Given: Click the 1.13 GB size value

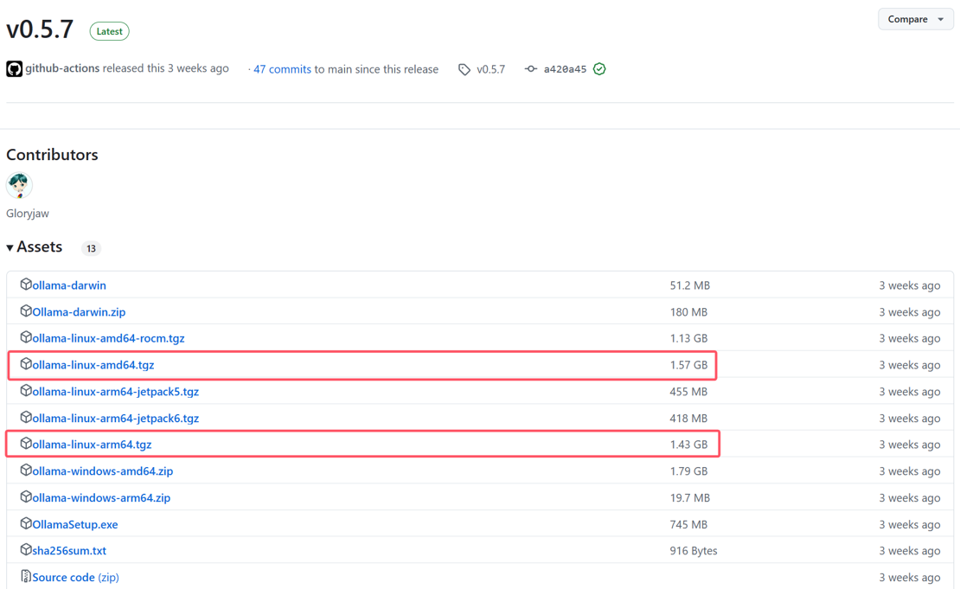Looking at the screenshot, I should click(x=688, y=338).
